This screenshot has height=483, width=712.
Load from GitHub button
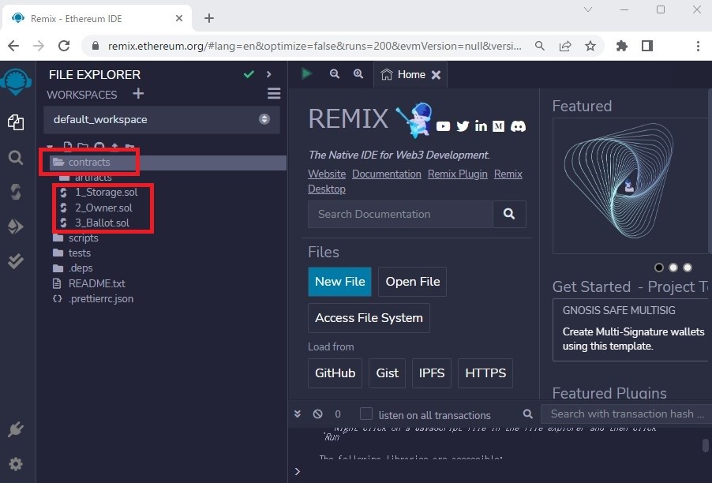click(x=335, y=373)
